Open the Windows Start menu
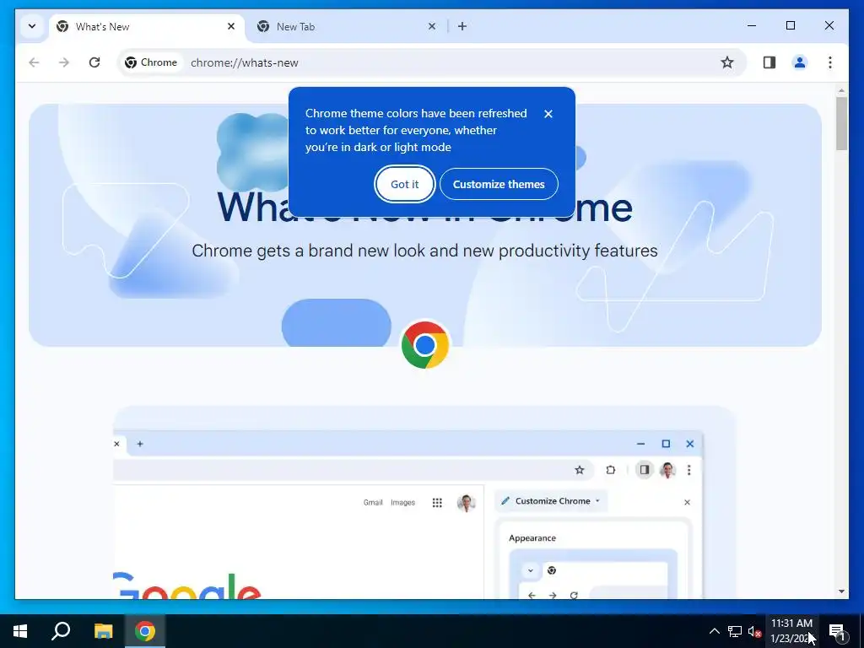The image size is (864, 648). [20, 631]
